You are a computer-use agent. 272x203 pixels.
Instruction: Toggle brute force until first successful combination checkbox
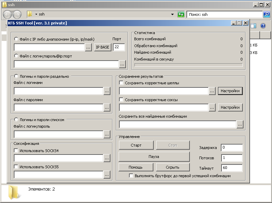coord(131,176)
